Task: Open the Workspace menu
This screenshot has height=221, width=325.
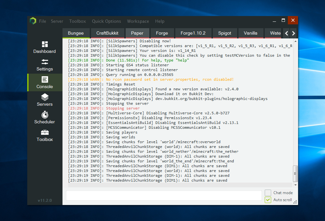Action: (138, 21)
